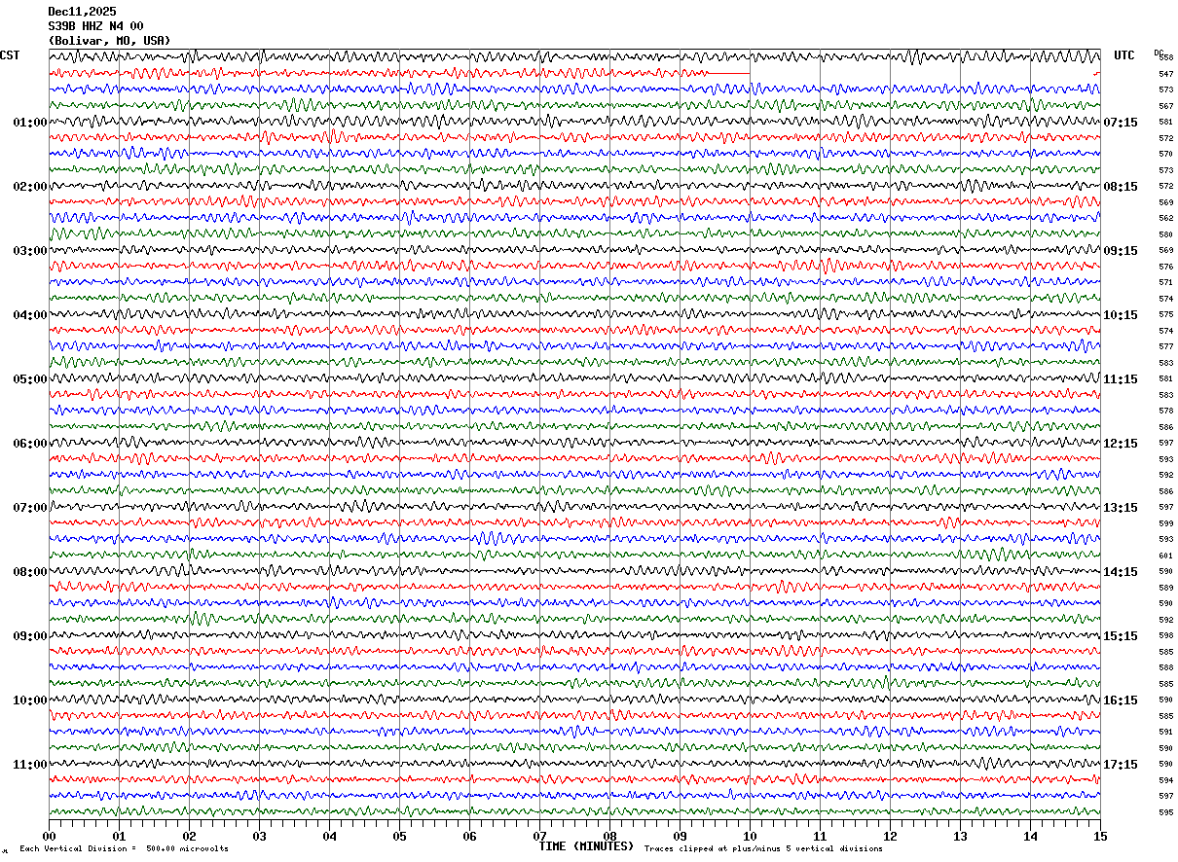Select the "06:00" CST row label

click(x=30, y=444)
